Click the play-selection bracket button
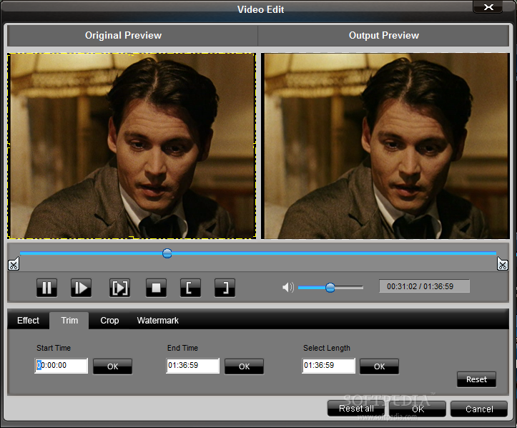This screenshot has height=428, width=517. pos(119,288)
